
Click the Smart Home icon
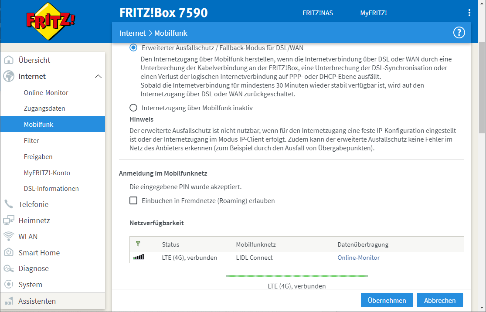(9, 252)
